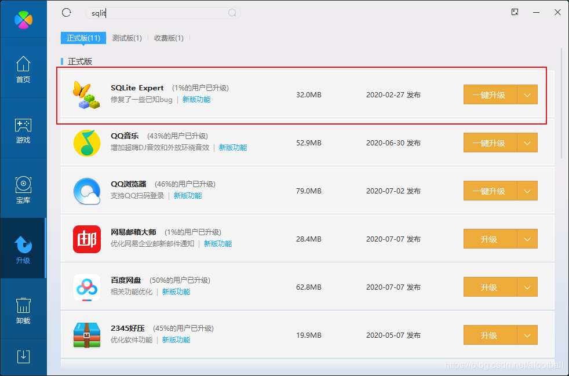Click the QQ音乐 music app icon
This screenshot has height=376, width=569.
(86, 143)
